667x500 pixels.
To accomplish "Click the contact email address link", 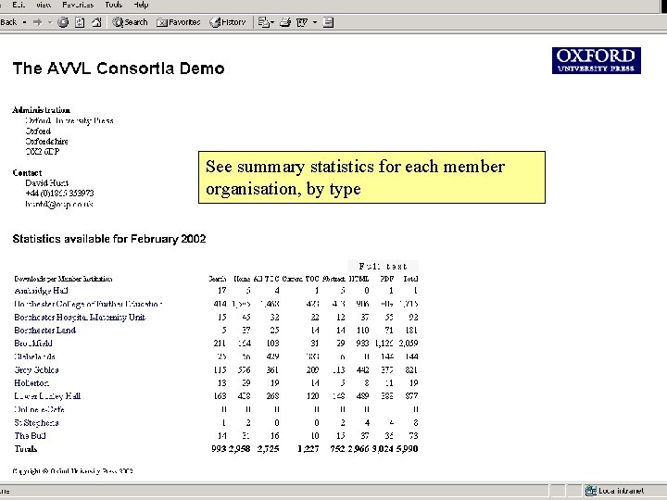I will (x=59, y=204).
